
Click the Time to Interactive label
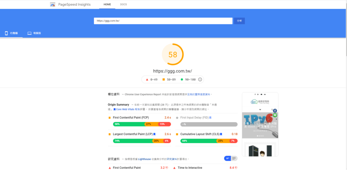pos(190,168)
